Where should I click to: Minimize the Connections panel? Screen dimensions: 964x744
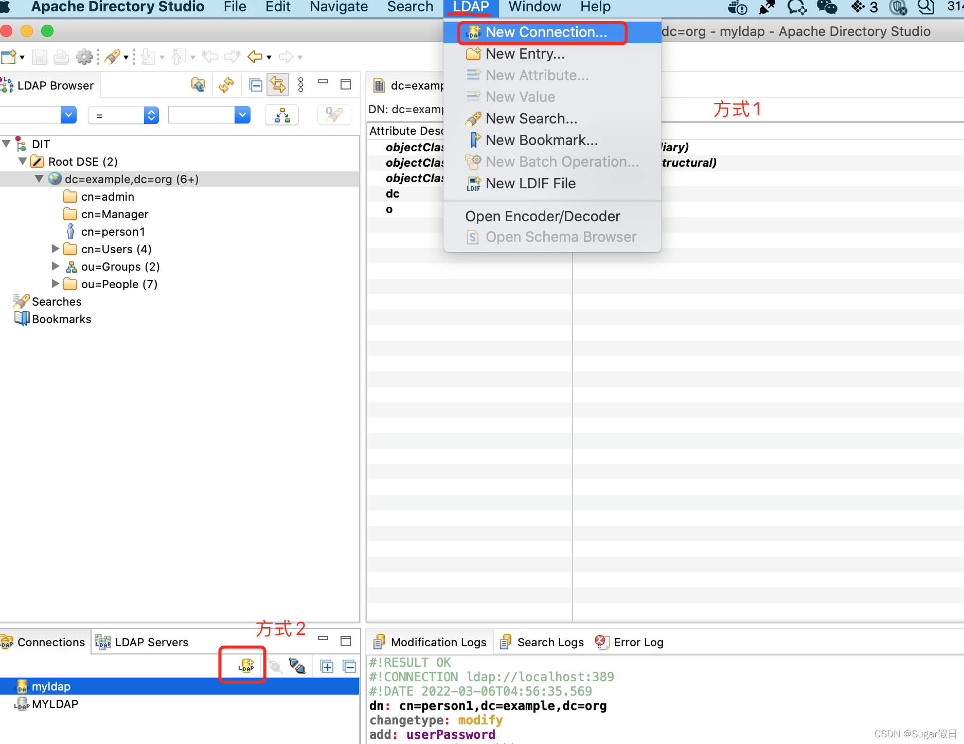323,638
